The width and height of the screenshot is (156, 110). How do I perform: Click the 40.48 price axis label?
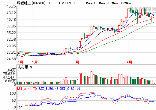[11, 20]
